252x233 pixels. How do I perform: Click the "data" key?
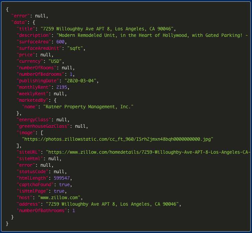click(19, 23)
